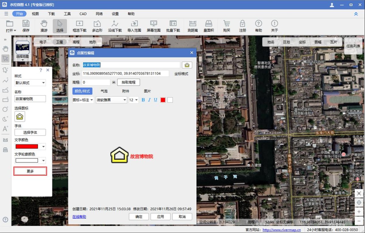
Task: Open the 工具 menu tab
Action: pyautogui.click(x=67, y=14)
